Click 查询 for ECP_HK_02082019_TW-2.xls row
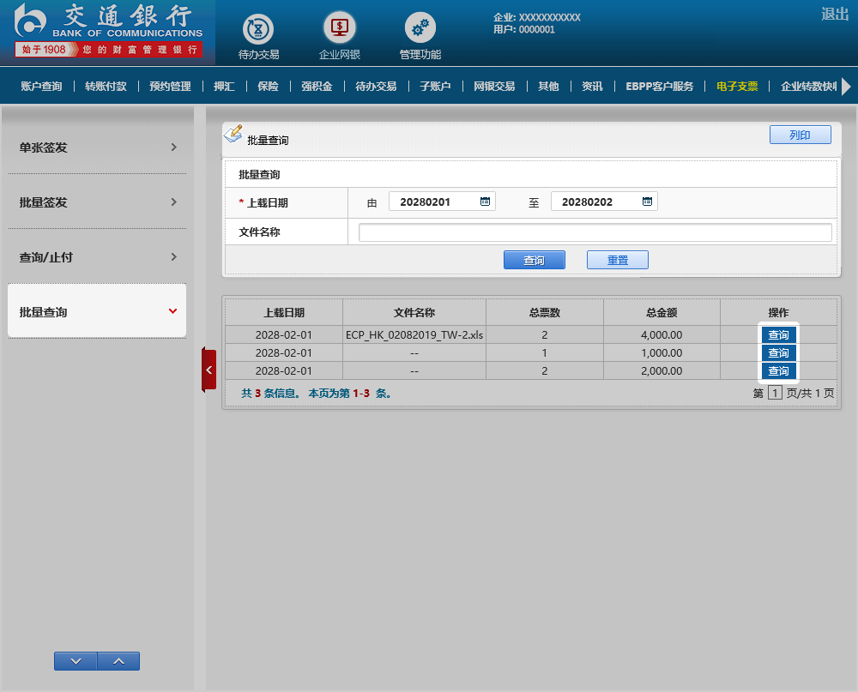This screenshot has width=858, height=692. tap(778, 334)
